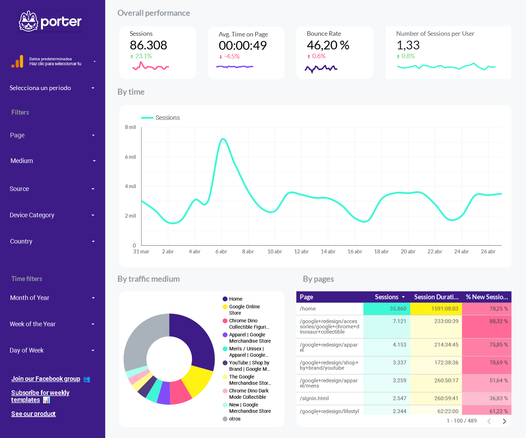Click the Join our Facebook group link
Screen dimensions: 526x438
46,379
